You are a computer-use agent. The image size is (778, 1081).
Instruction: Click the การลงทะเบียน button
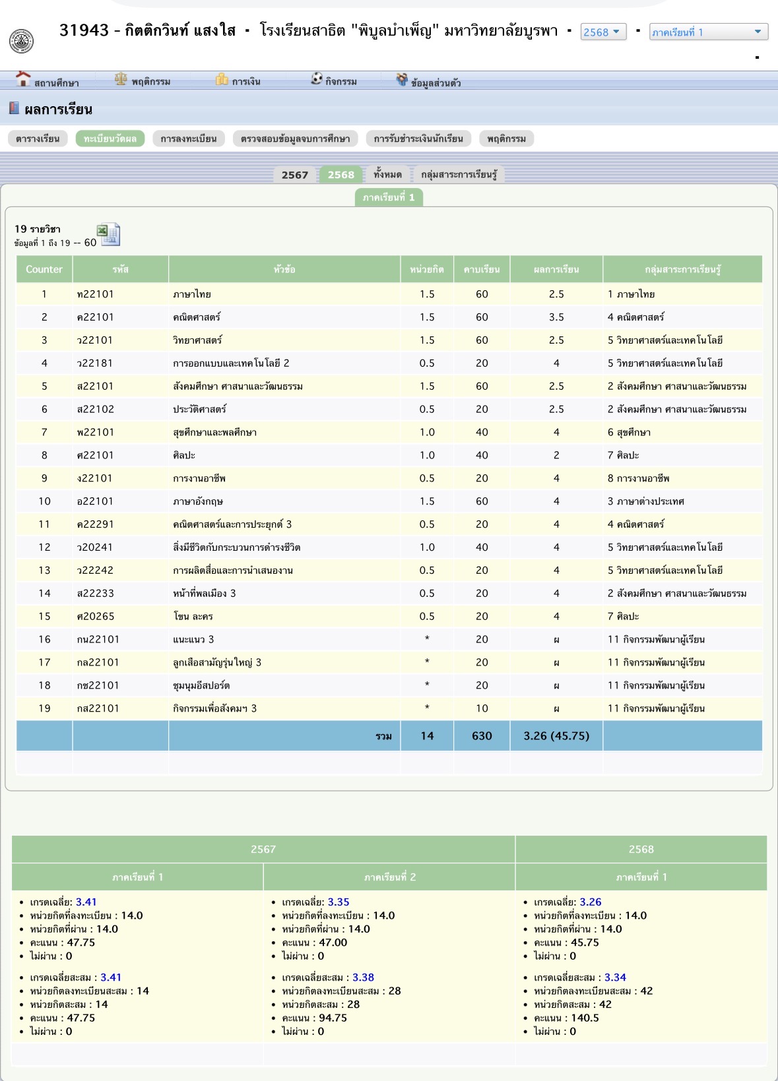click(189, 139)
